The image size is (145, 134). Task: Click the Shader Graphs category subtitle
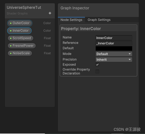tap(17, 13)
